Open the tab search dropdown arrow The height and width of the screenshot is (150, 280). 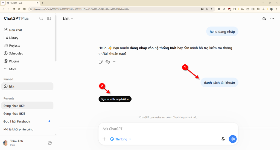click(x=3, y=3)
